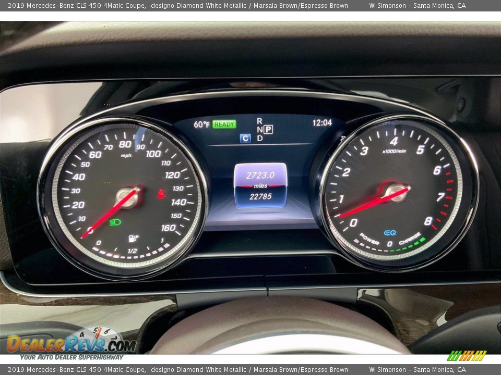The image size is (501, 375).
Task: Click the x1000/min tachometer label
Action: [394, 151]
